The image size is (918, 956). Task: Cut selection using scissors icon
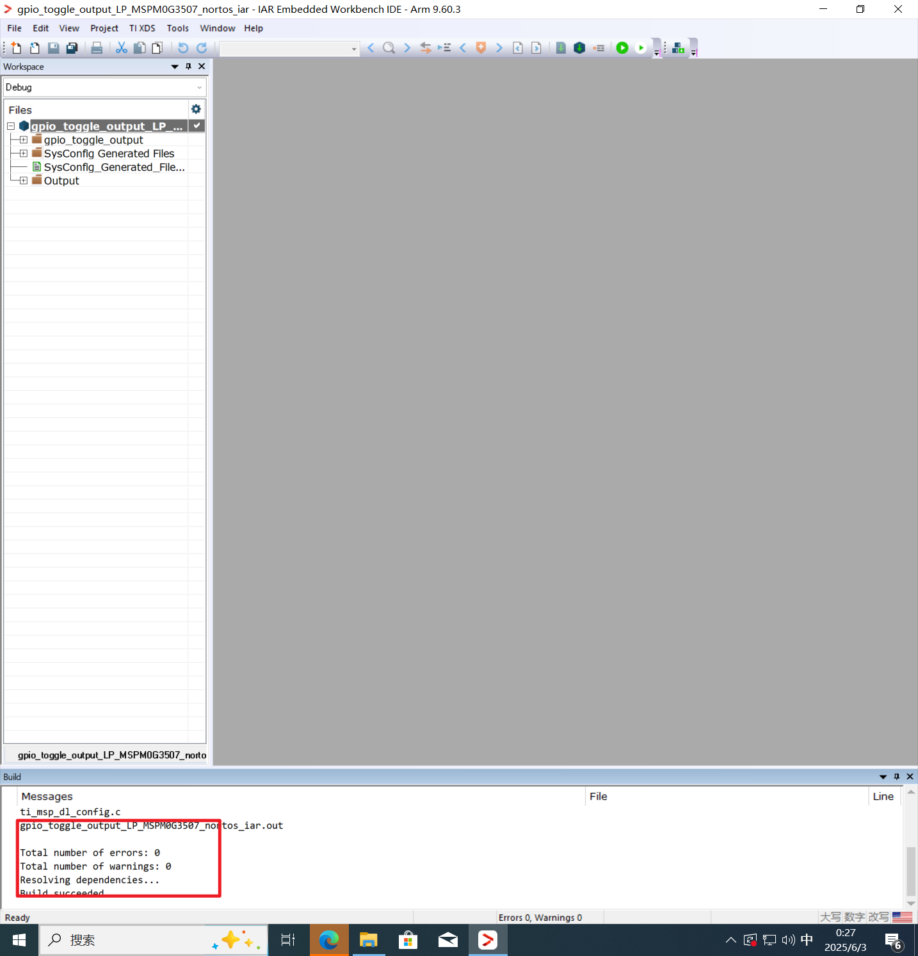pyautogui.click(x=121, y=48)
